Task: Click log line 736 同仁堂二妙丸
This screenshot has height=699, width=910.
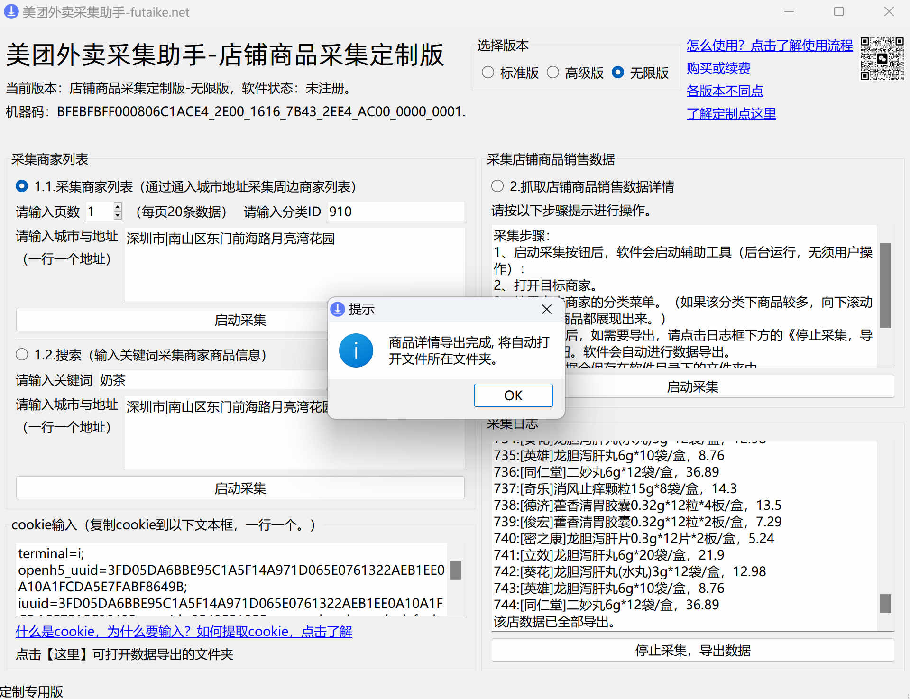Action: coord(606,472)
